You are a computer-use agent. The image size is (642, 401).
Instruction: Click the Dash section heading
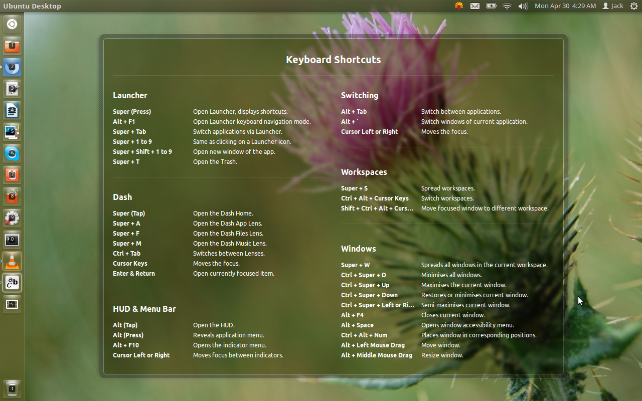tap(122, 197)
